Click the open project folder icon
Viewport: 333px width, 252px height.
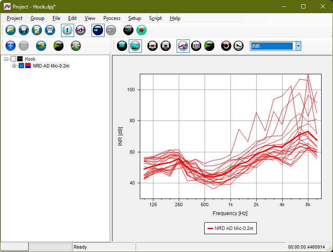point(11,30)
